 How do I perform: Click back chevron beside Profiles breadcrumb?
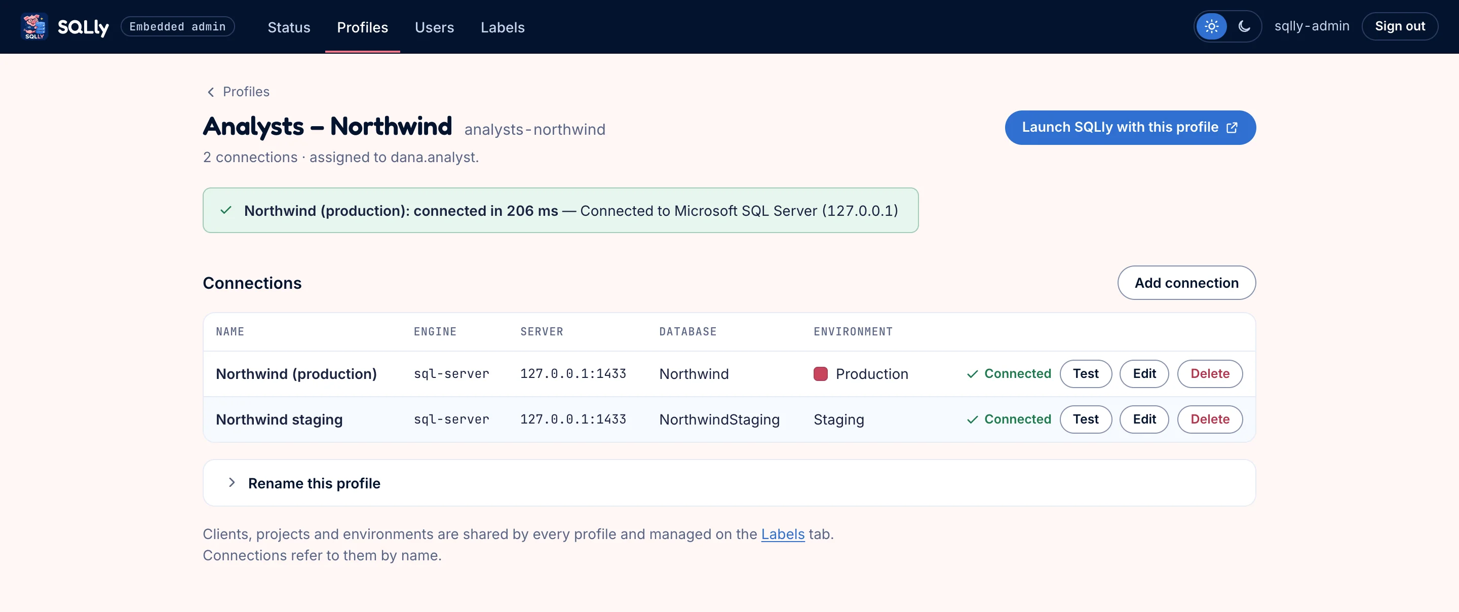click(211, 92)
